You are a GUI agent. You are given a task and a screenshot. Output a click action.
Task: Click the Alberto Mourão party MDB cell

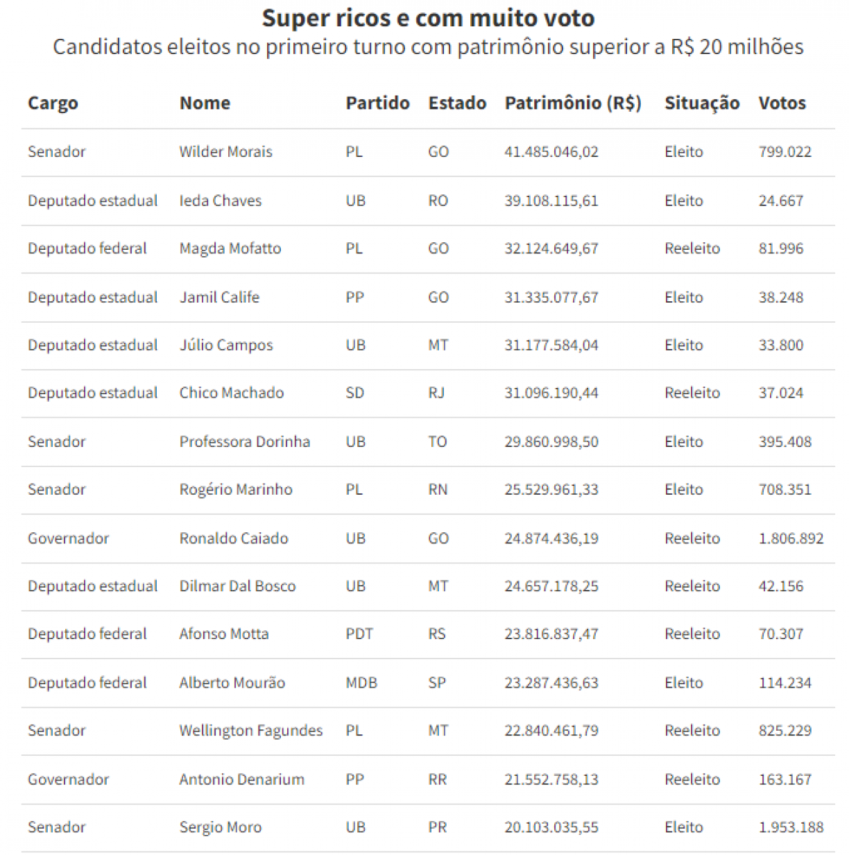361,683
